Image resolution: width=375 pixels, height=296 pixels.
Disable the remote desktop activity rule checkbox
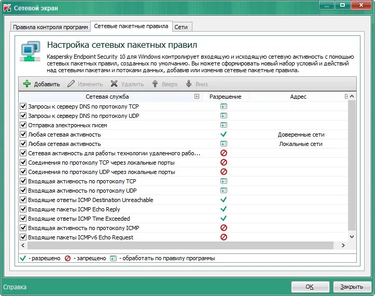(23, 153)
